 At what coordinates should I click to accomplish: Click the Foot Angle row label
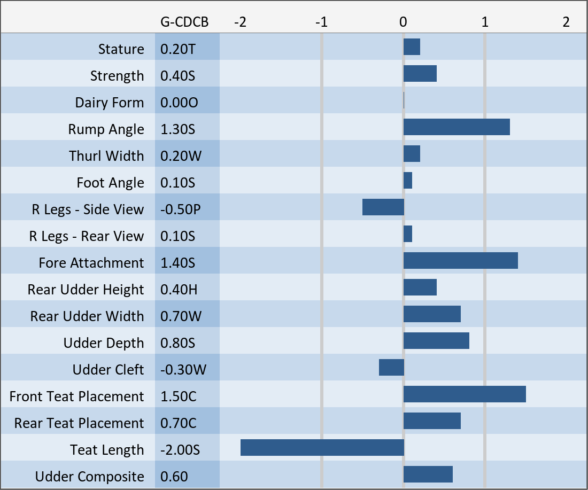click(110, 183)
